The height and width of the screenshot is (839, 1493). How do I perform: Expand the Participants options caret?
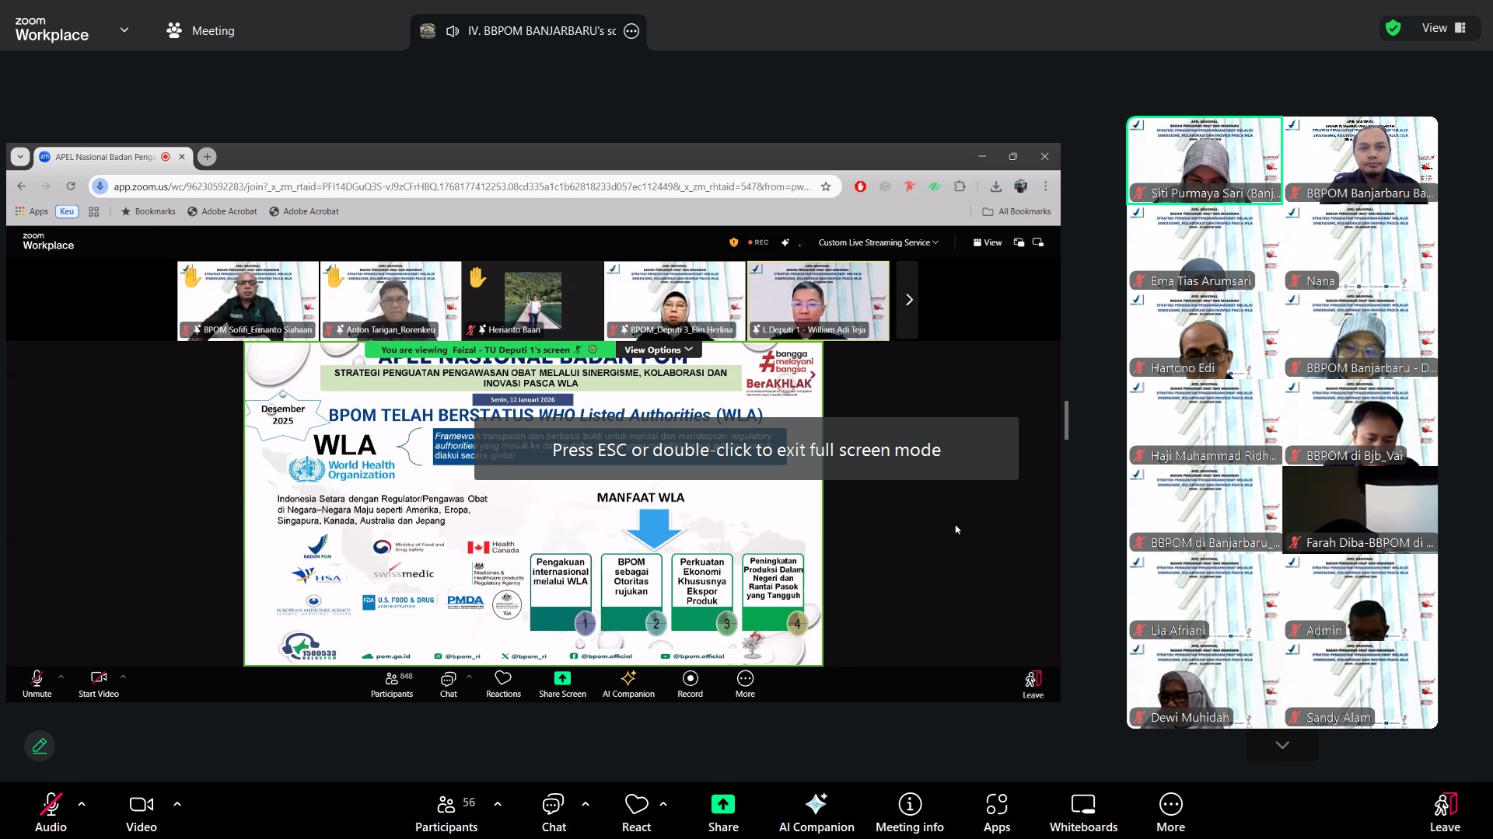click(x=498, y=804)
